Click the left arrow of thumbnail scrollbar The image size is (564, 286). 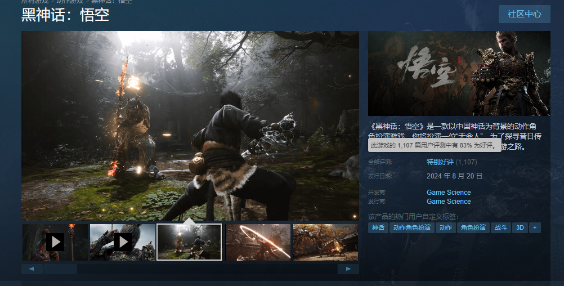32,269
